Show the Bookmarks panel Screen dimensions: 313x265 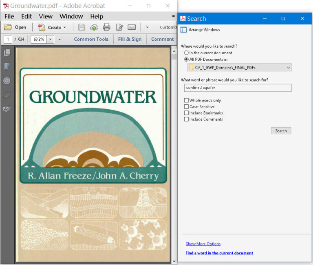7,66
